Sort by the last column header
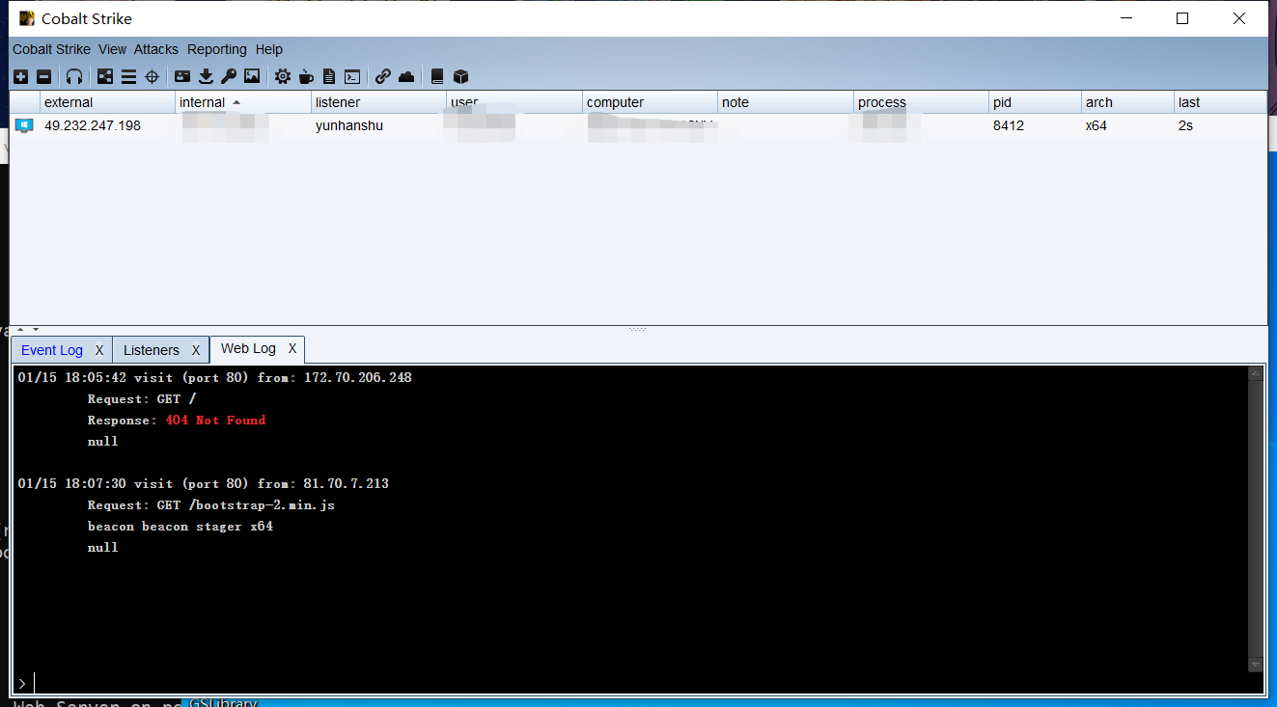The height and width of the screenshot is (707, 1277). (x=1220, y=102)
